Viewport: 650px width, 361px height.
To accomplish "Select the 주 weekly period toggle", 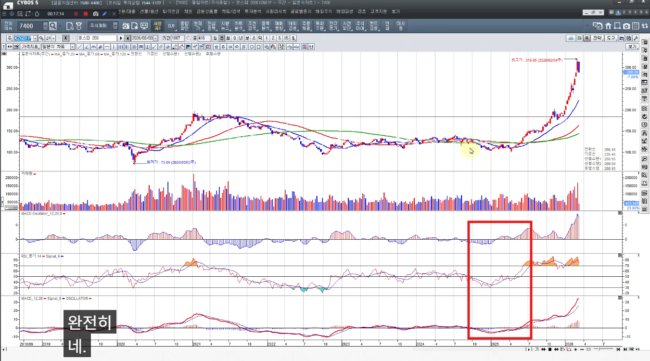I will point(222,38).
